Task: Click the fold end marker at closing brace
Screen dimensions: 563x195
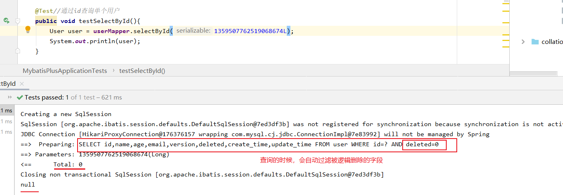Action: [17, 51]
